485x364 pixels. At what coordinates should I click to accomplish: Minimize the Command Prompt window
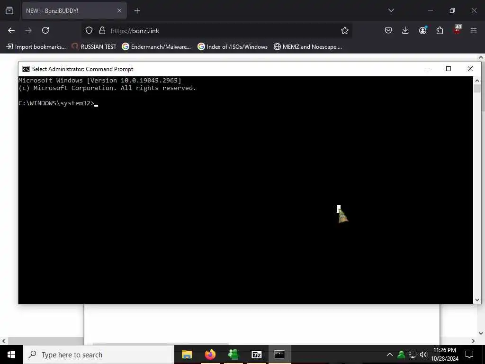pyautogui.click(x=427, y=69)
